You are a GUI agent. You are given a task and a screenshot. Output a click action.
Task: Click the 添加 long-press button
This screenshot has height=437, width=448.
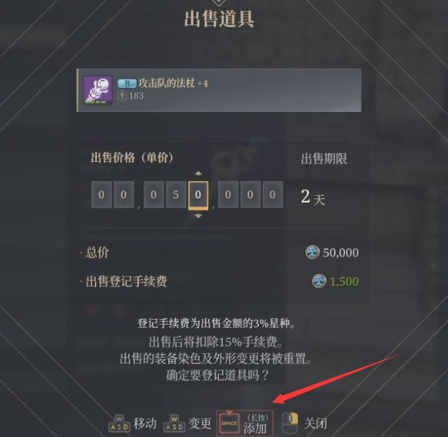click(245, 423)
